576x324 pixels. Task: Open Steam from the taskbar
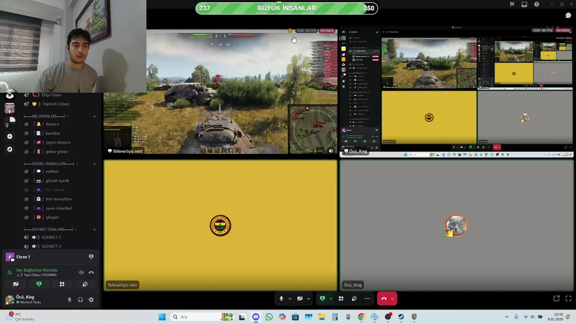[x=401, y=317]
